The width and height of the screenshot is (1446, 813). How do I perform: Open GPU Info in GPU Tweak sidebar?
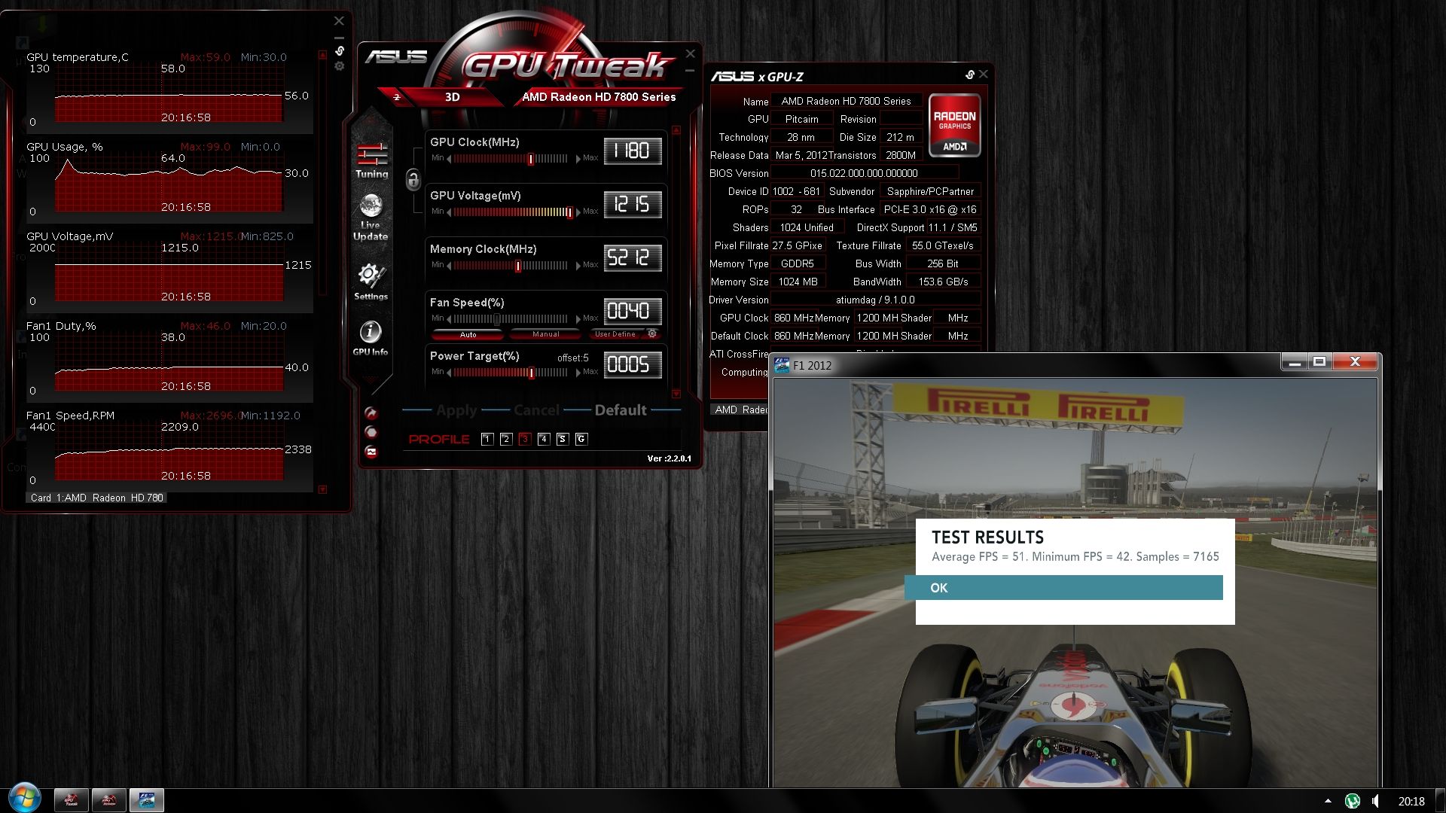[370, 338]
